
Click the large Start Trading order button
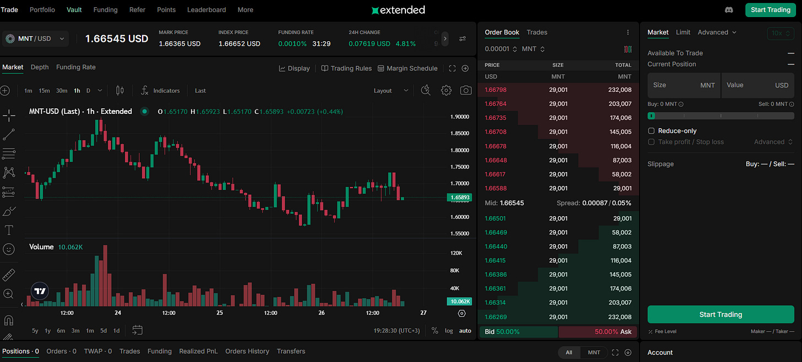click(720, 315)
